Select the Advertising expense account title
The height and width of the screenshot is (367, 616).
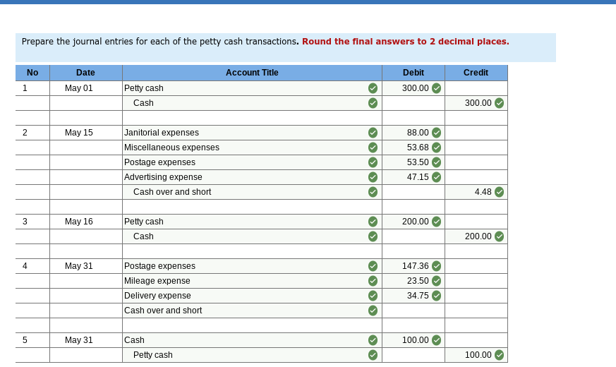point(163,177)
